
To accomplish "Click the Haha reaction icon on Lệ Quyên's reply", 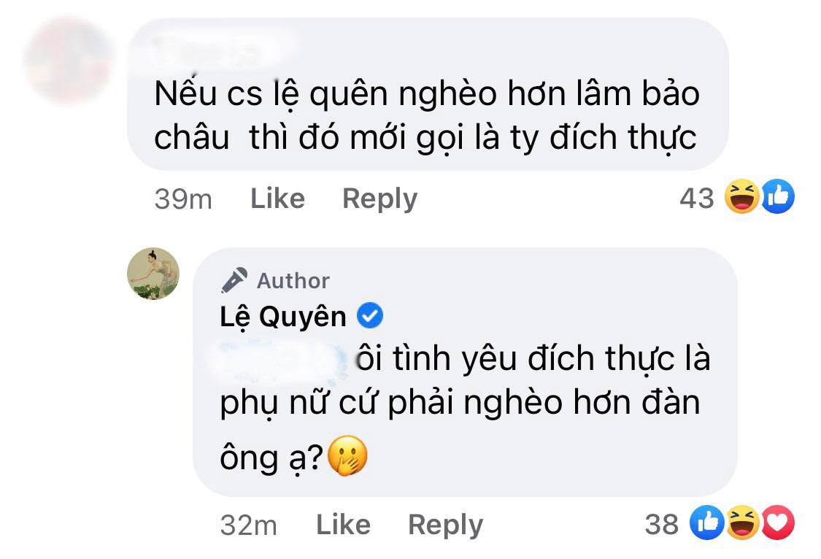I will pos(744,523).
